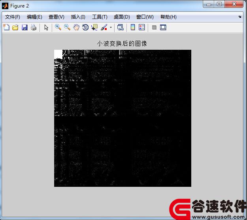Insert a legend using the toolbar icon

tap(142, 27)
